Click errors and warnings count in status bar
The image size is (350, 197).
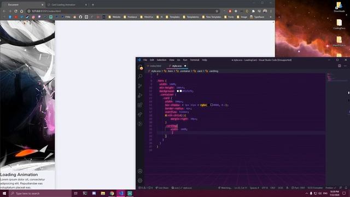(x=145, y=188)
